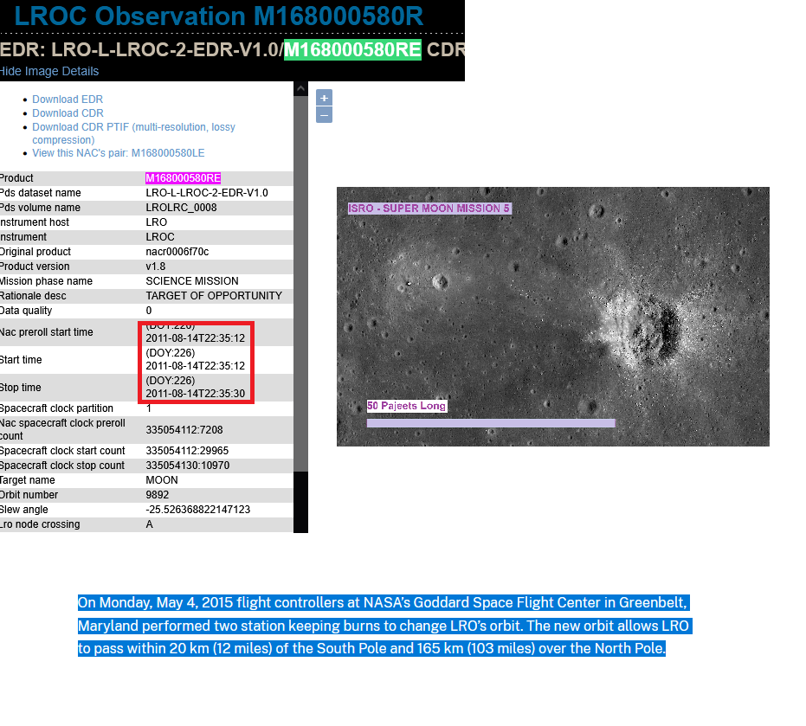This screenshot has height=726, width=806.
Task: Click the lavender scale bar on image
Action: pos(491,423)
